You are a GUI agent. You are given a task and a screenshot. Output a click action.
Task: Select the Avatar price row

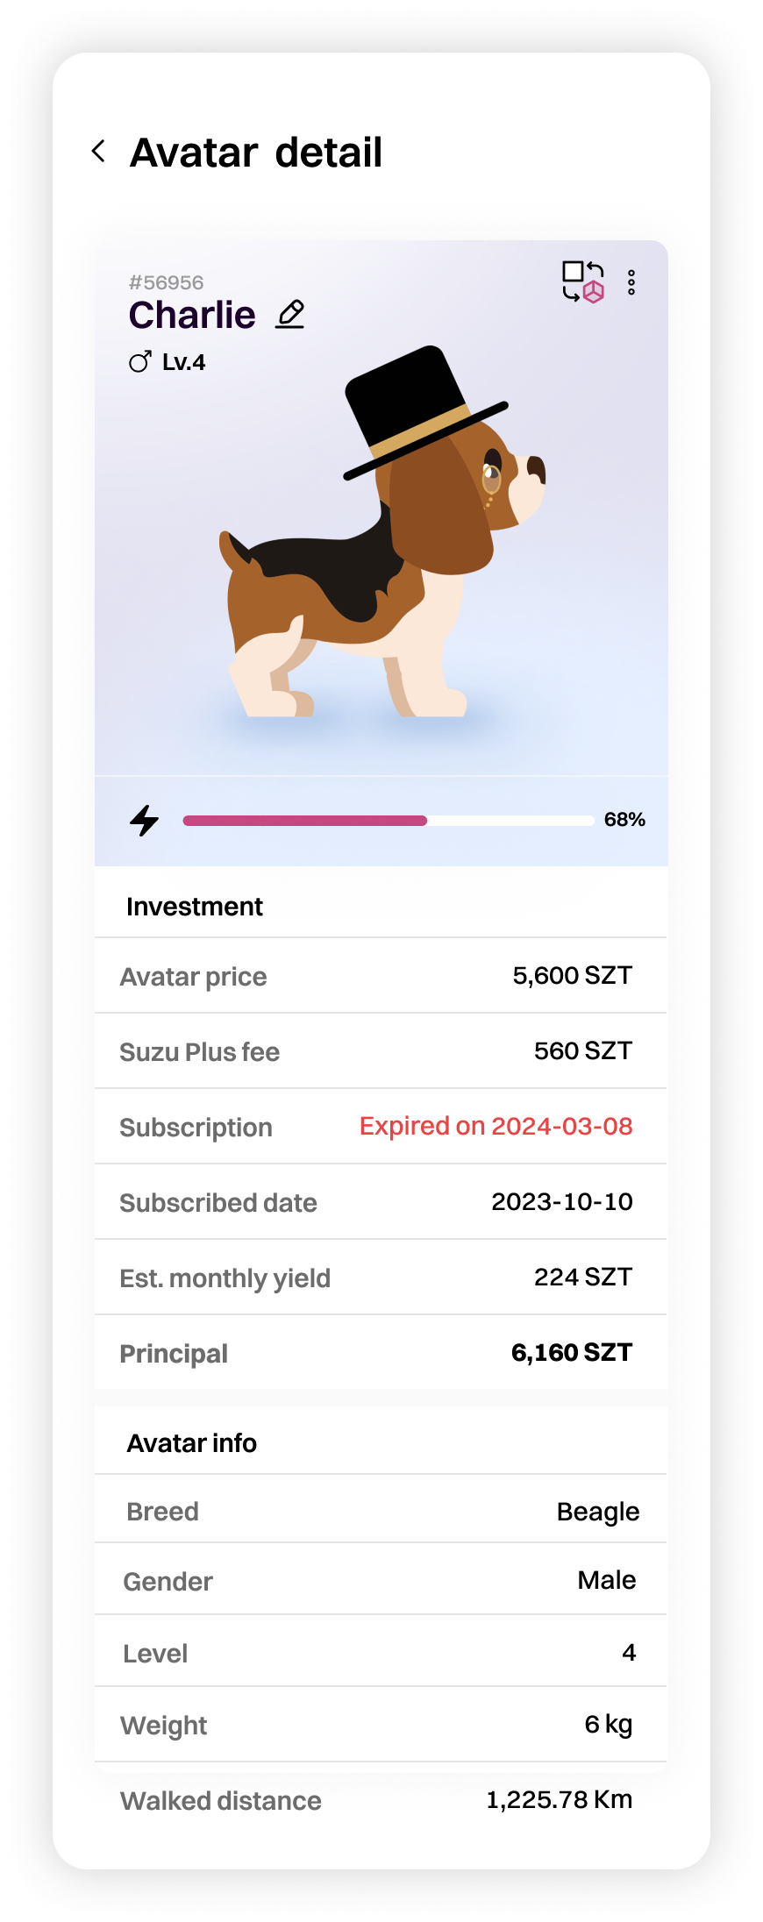pyautogui.click(x=381, y=976)
